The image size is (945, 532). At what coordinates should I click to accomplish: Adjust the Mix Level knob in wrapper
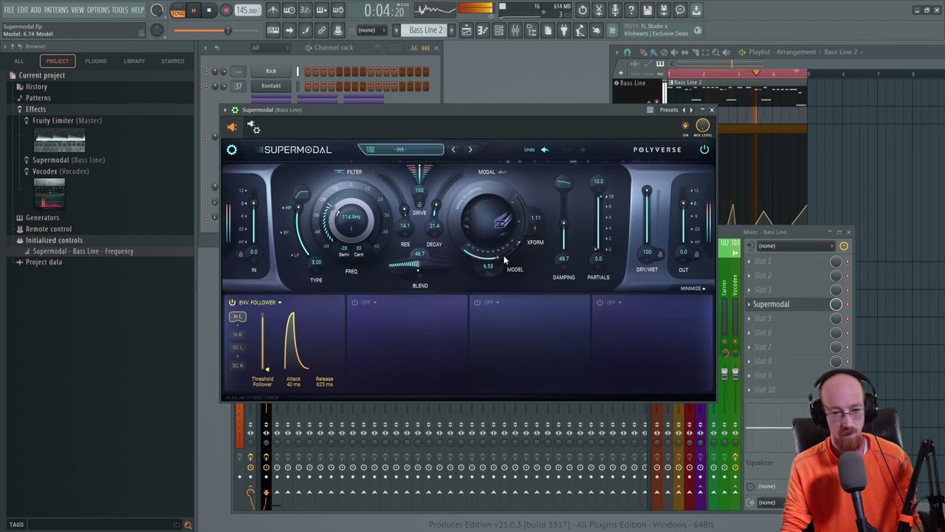tap(703, 125)
